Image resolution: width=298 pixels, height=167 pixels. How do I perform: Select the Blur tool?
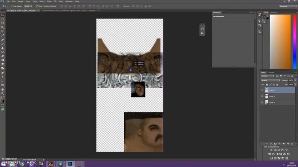2,64
